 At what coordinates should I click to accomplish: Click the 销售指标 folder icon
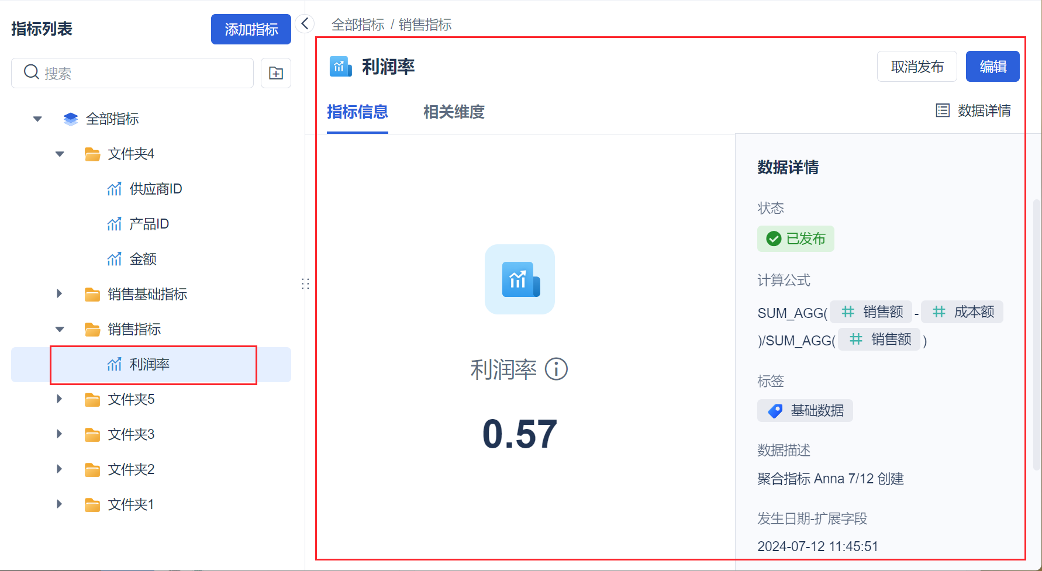tap(92, 330)
